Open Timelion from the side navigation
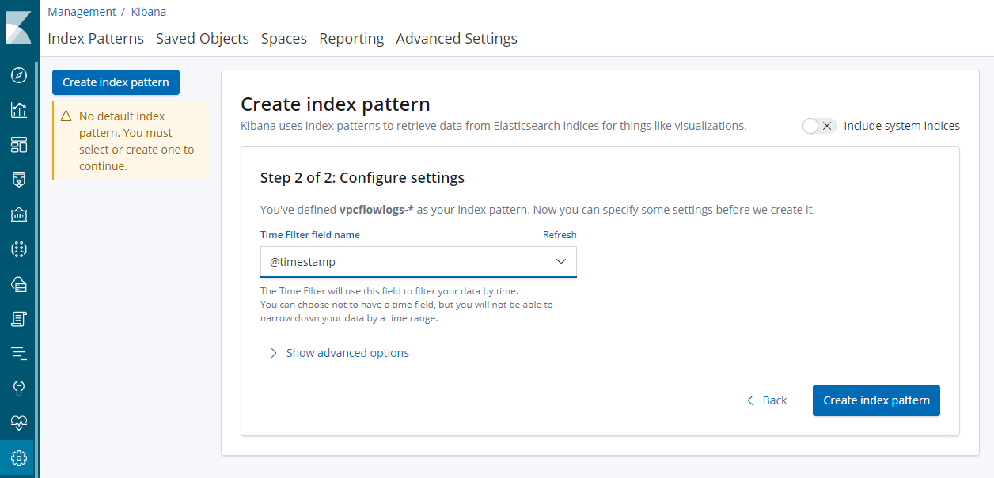Viewport: 994px width, 478px height. point(19,180)
